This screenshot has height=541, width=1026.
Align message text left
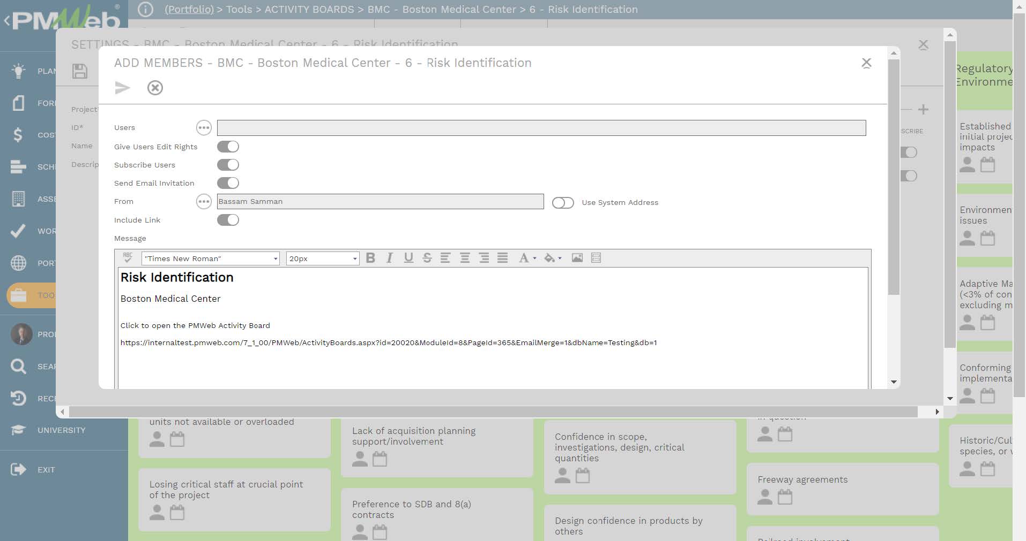[445, 258]
